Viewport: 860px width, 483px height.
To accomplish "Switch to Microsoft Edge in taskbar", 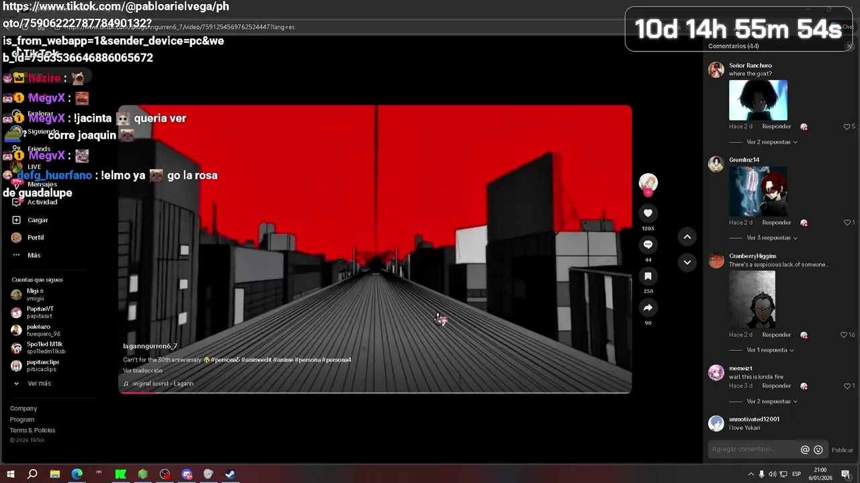I will (x=77, y=474).
